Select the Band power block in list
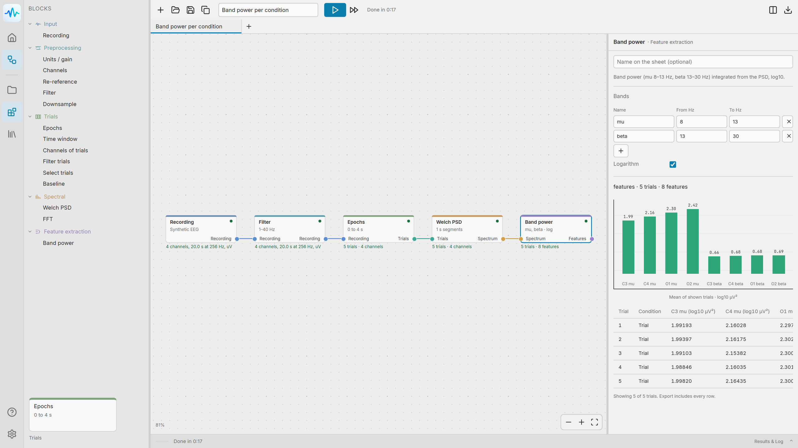This screenshot has height=448, width=798. 58,243
